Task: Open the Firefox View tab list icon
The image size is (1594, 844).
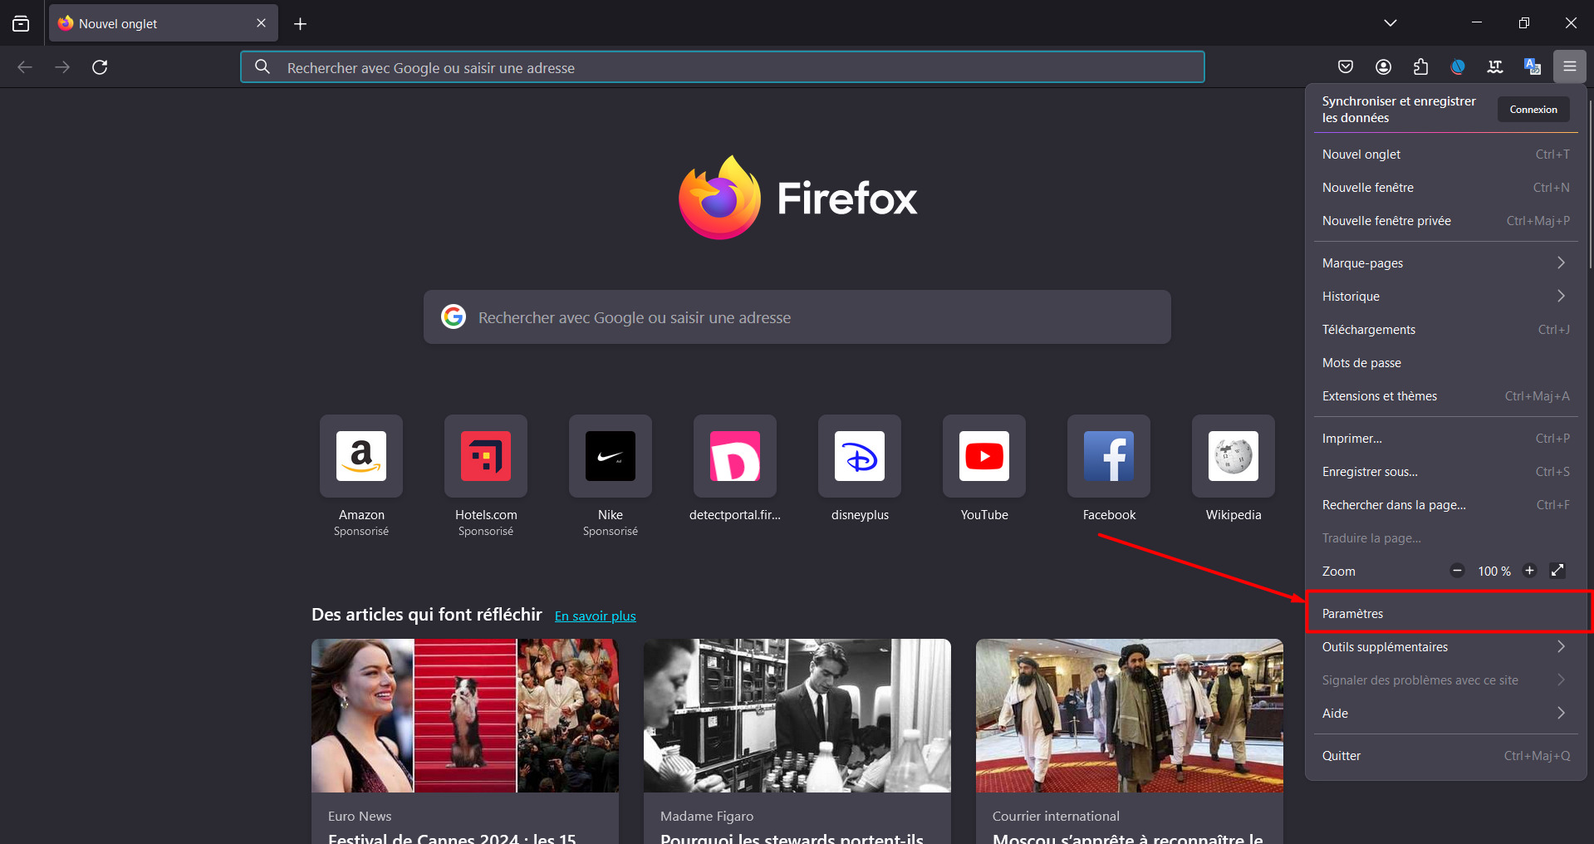Action: pyautogui.click(x=21, y=23)
